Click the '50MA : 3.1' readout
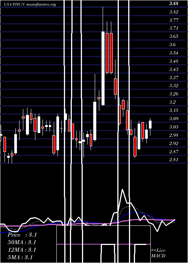188x263 pixels. click(x=22, y=242)
